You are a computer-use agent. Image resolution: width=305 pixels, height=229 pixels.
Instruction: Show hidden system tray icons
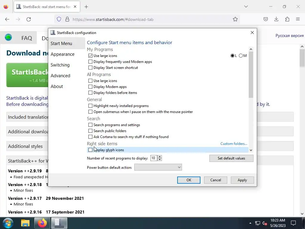click(x=250, y=223)
